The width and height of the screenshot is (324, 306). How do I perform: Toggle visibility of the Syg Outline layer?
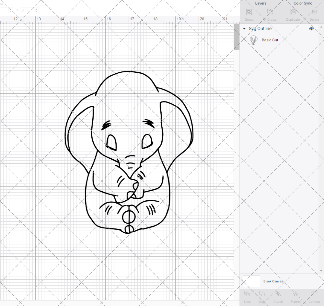tap(311, 28)
